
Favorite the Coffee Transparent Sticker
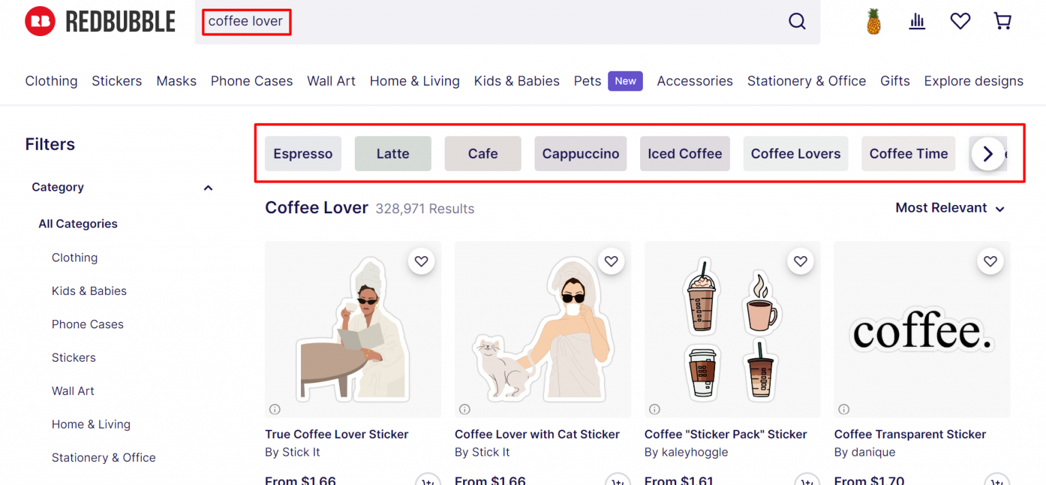990,261
